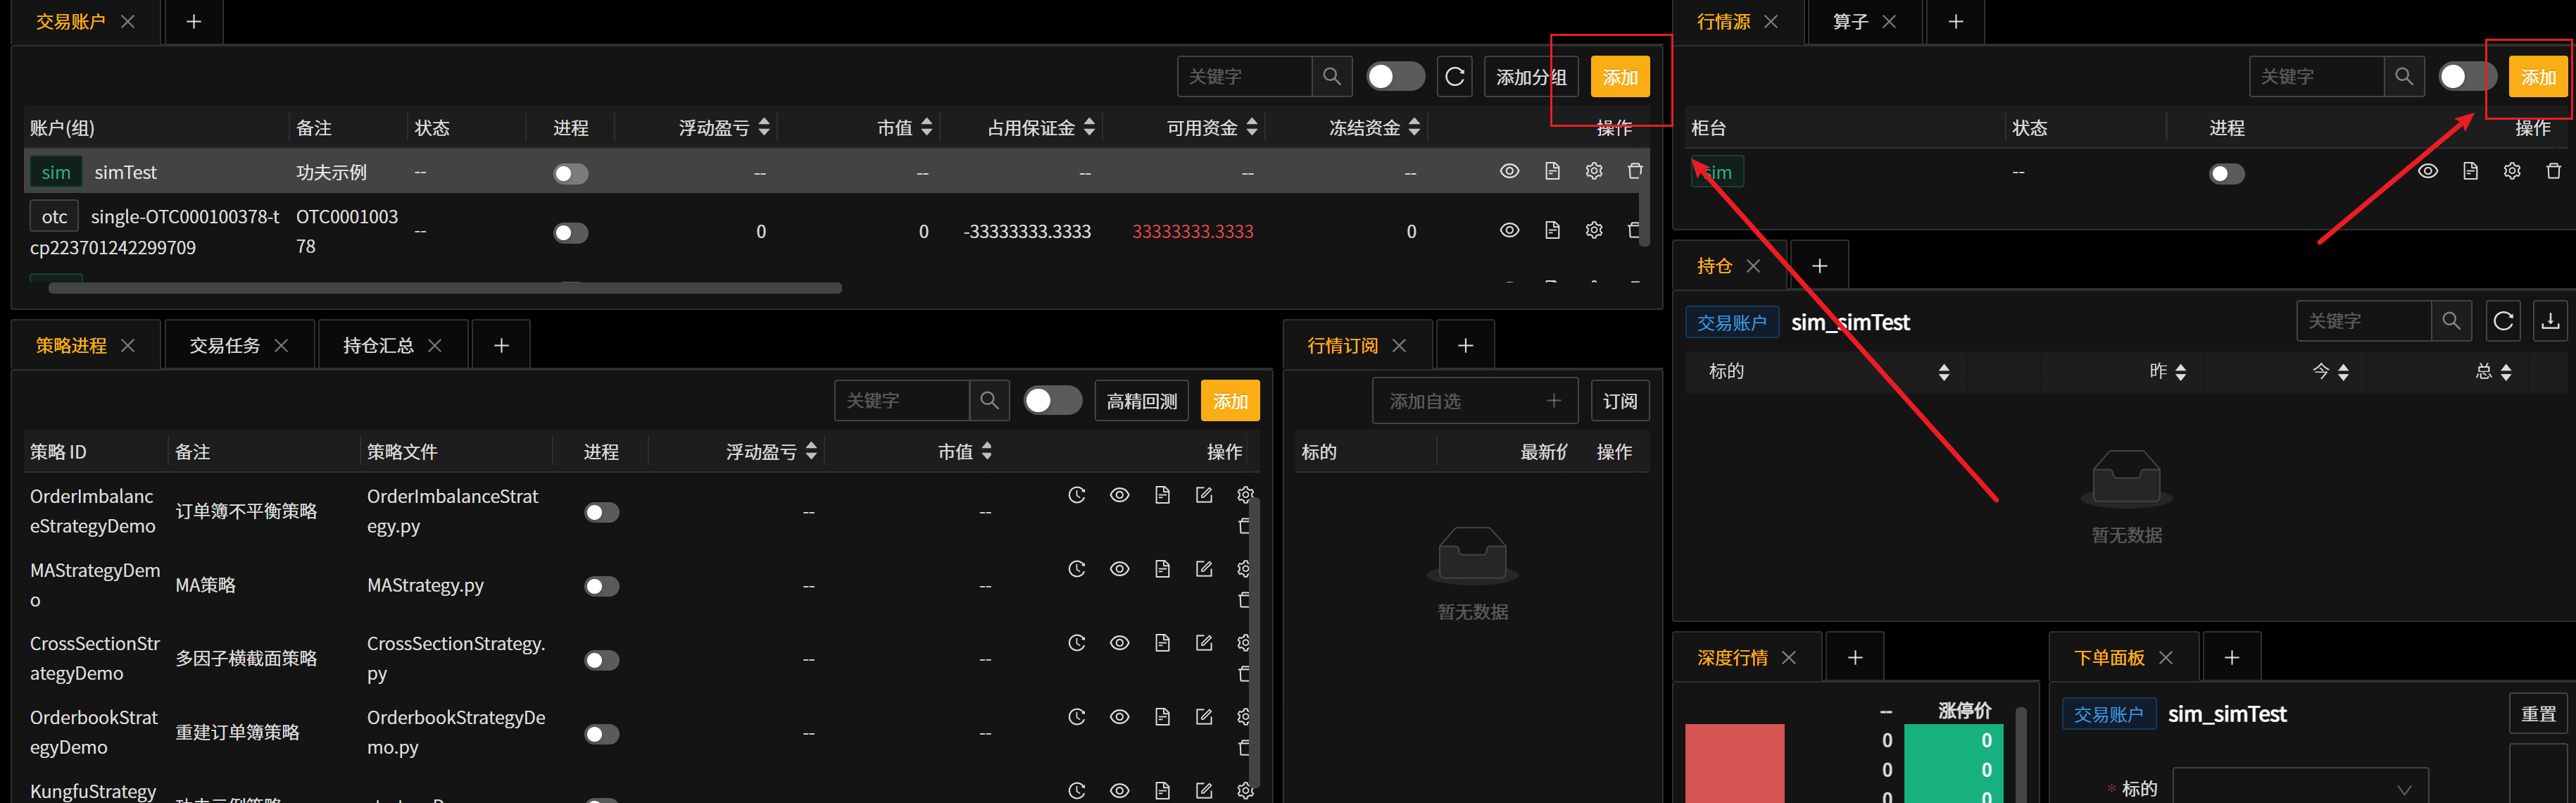This screenshot has width=2576, height=803.
Task: Open run history for OrderImbalanceStrategyDemo
Action: point(1076,495)
